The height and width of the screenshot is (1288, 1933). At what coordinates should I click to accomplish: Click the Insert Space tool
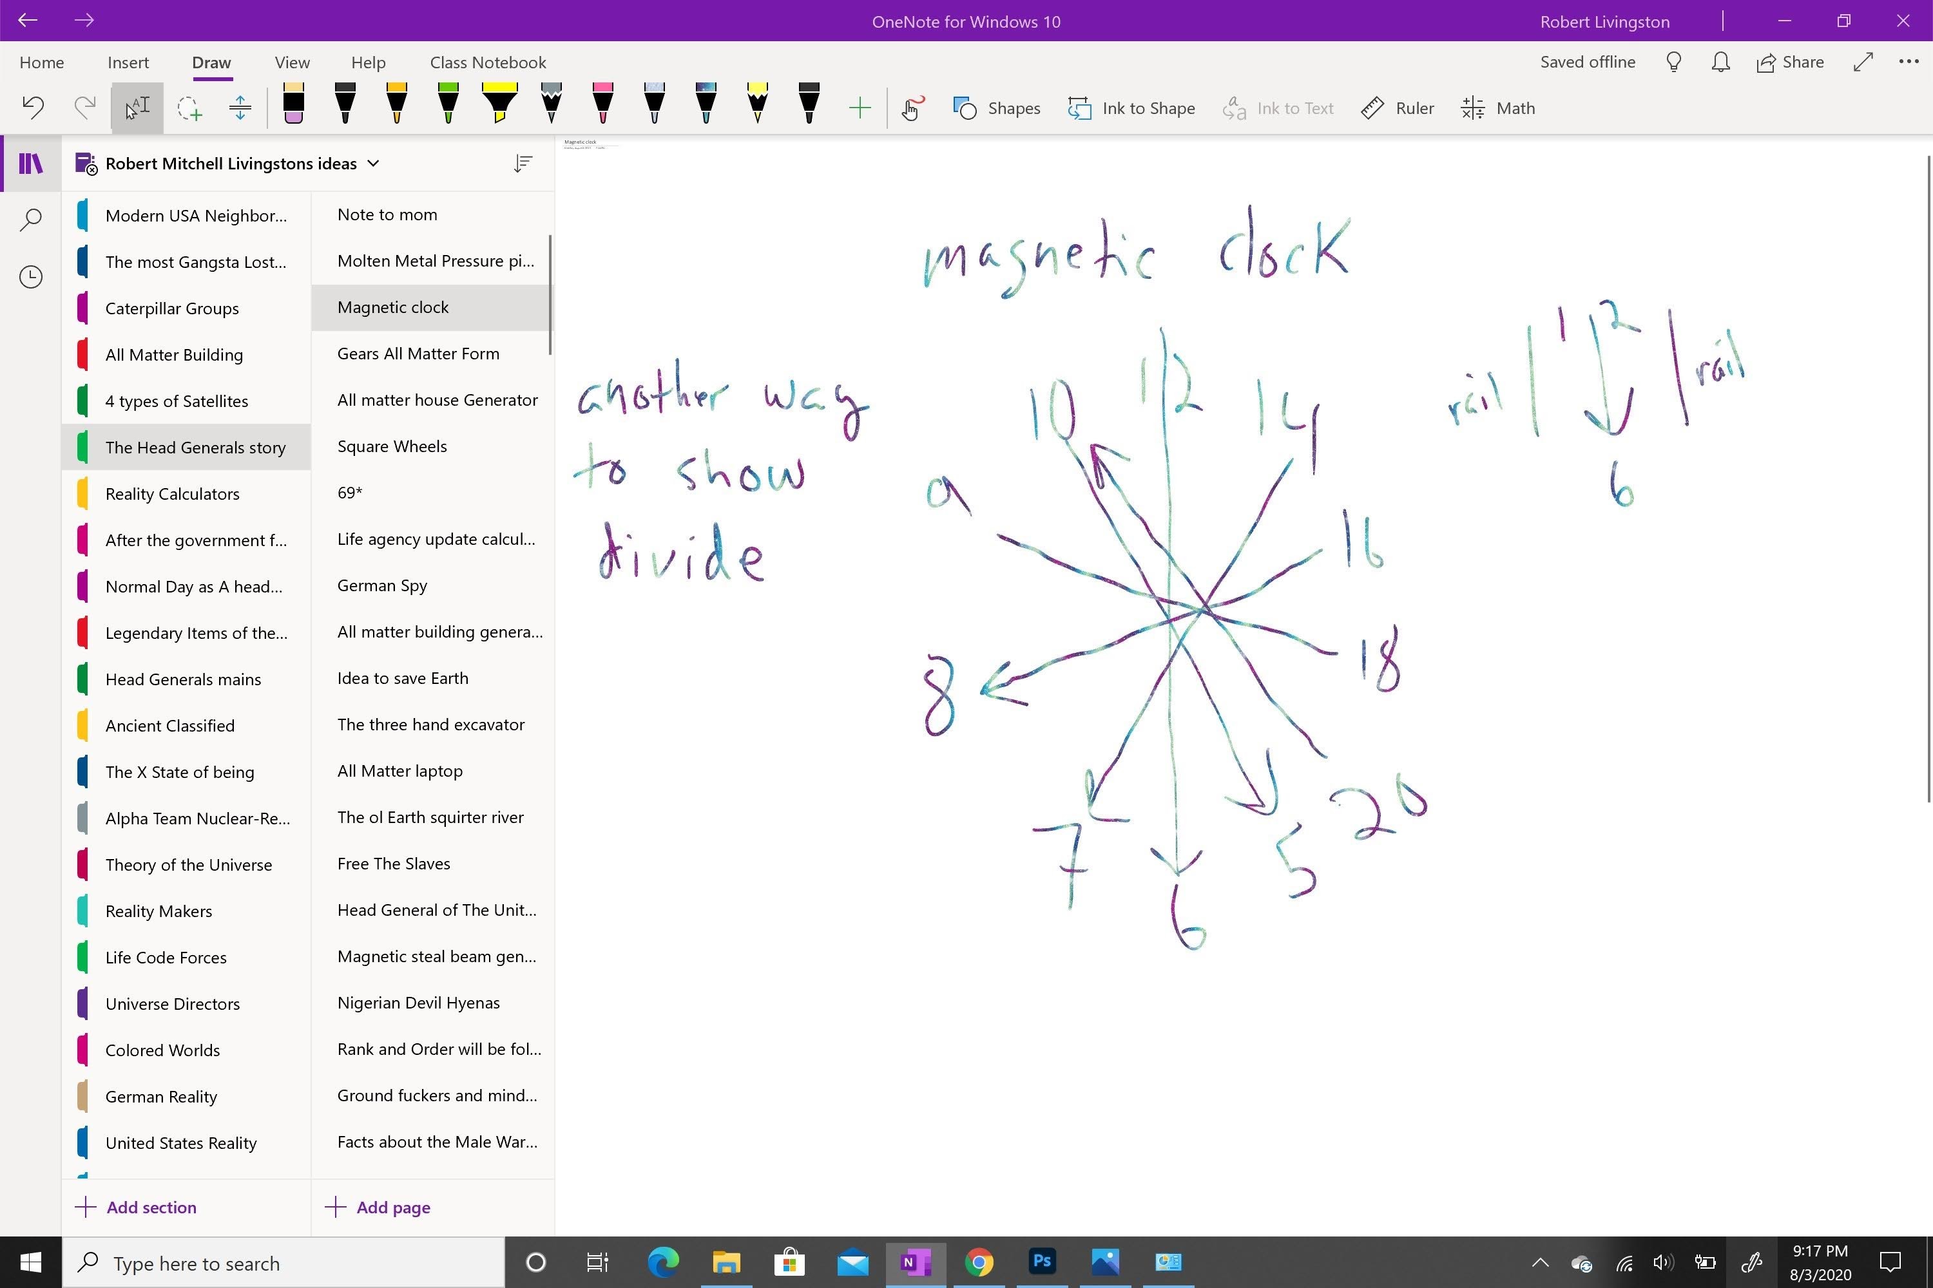click(x=240, y=108)
